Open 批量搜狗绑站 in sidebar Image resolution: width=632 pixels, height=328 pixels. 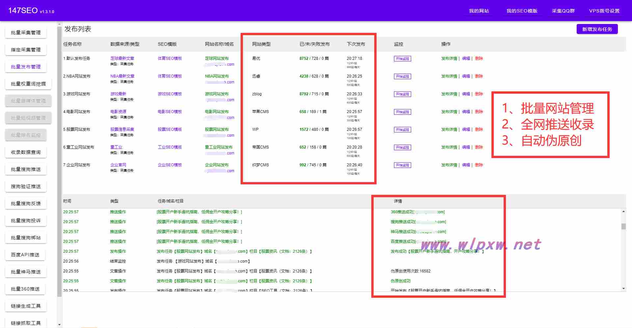(x=26, y=238)
